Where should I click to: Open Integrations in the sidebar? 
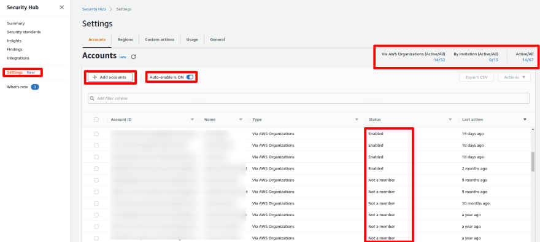[x=18, y=58]
